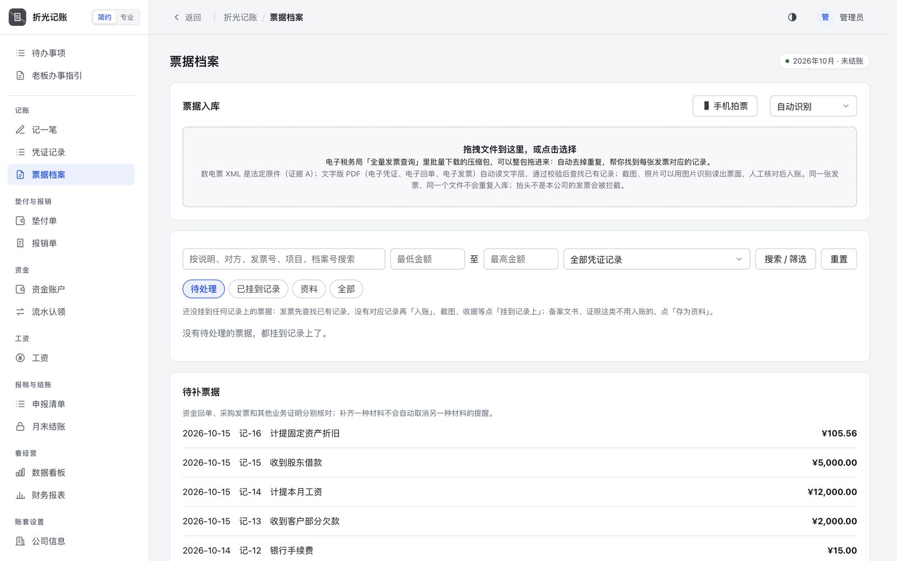
Task: Click the 最低金额 input field
Action: (x=428, y=259)
